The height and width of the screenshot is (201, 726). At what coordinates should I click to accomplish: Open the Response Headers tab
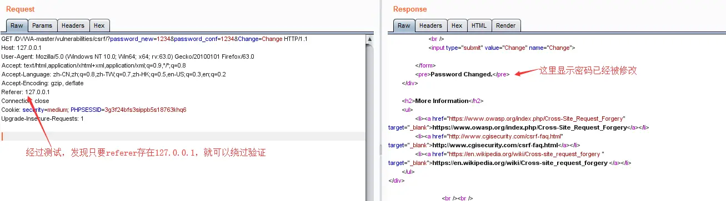click(430, 25)
